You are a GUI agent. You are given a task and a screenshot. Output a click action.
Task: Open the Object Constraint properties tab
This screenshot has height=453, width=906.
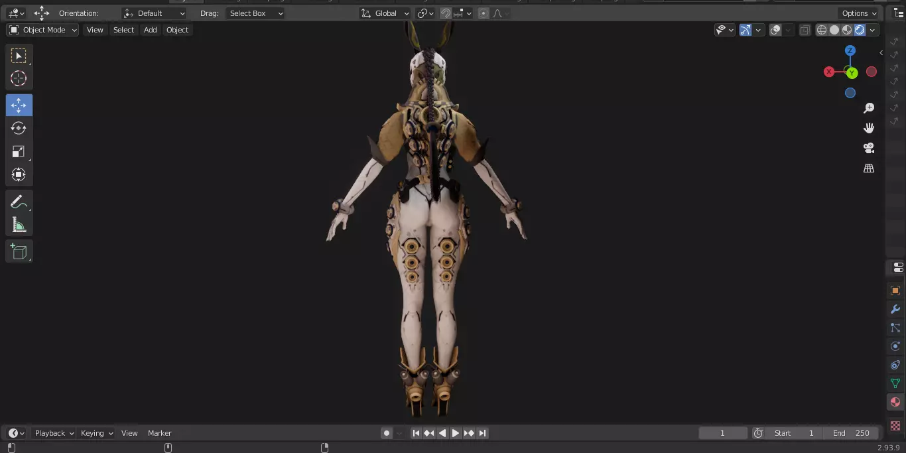[x=895, y=365]
